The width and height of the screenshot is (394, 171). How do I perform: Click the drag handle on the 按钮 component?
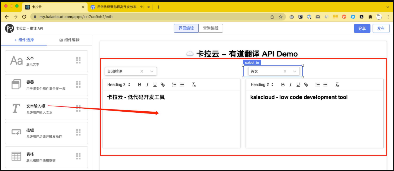[x=79, y=132]
